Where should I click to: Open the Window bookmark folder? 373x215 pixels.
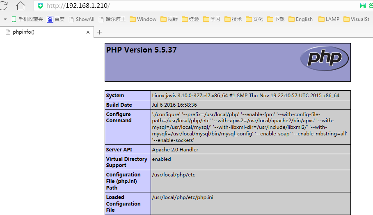143,19
